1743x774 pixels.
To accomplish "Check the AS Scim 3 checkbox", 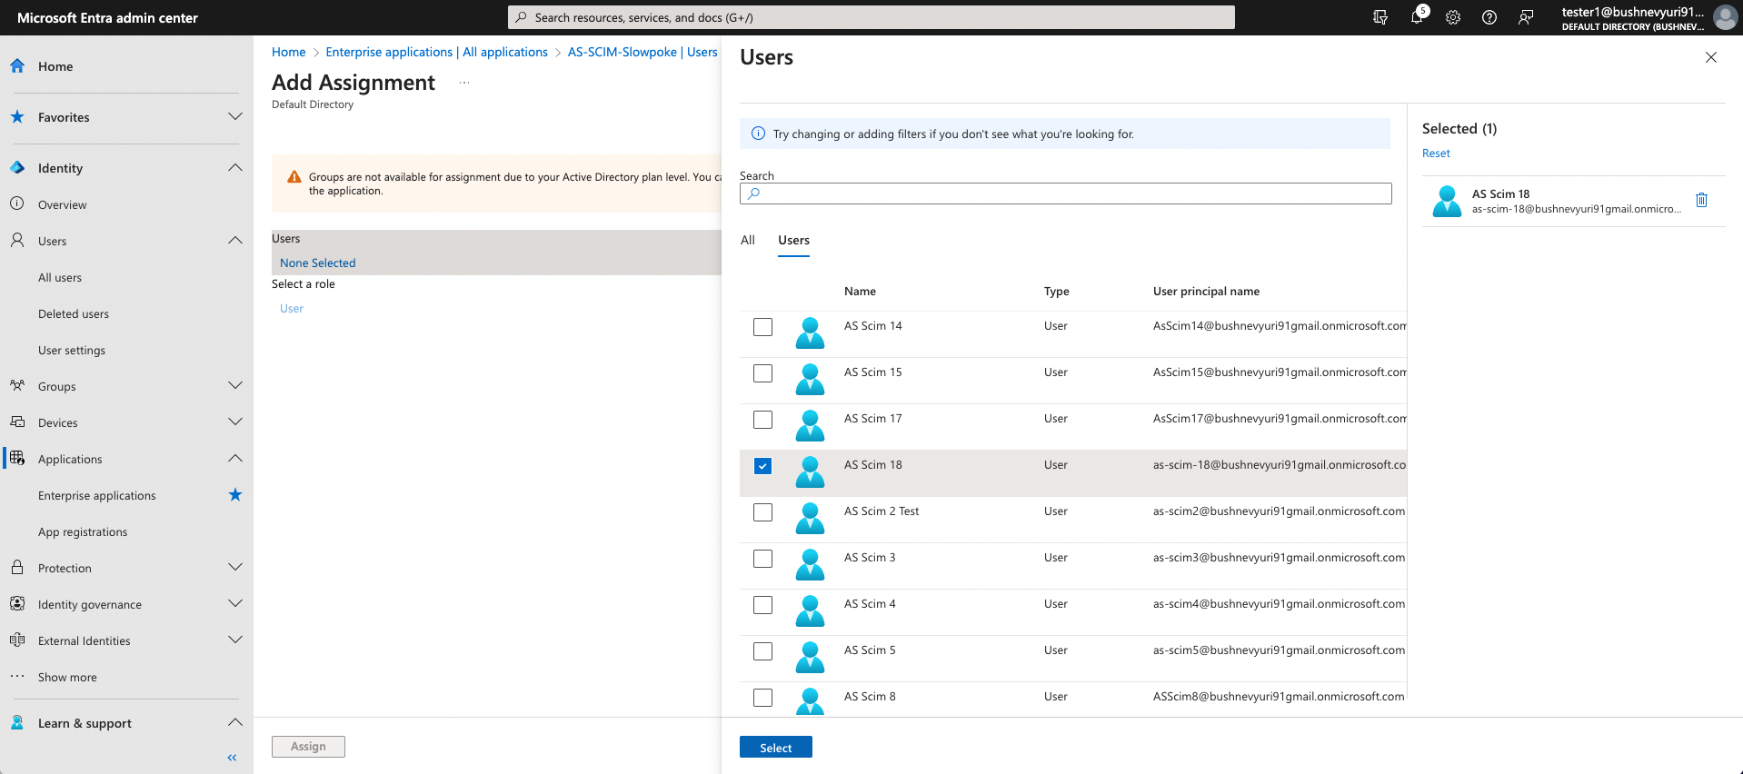I will coord(763,559).
